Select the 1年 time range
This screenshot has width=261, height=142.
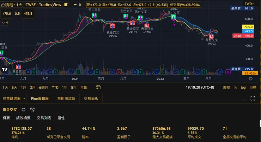(65, 88)
